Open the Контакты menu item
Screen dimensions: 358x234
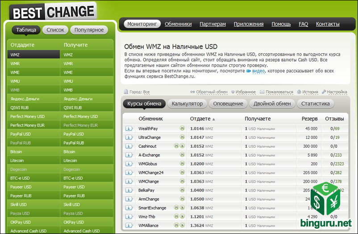[328, 24]
